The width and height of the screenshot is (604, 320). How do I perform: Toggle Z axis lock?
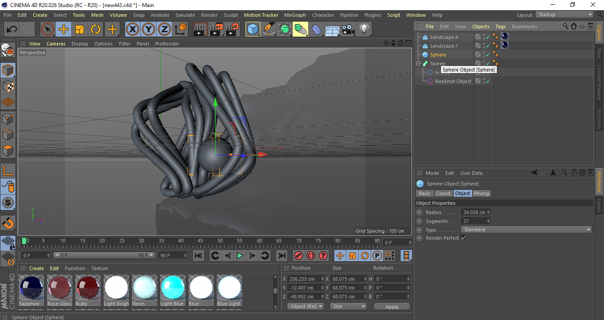(164, 30)
